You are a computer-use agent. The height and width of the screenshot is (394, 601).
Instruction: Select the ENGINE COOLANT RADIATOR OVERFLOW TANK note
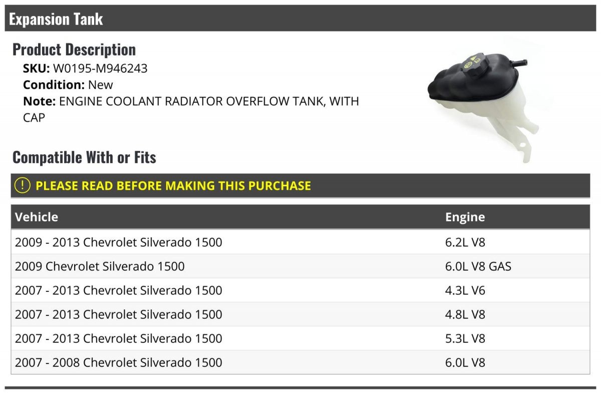[x=191, y=109]
